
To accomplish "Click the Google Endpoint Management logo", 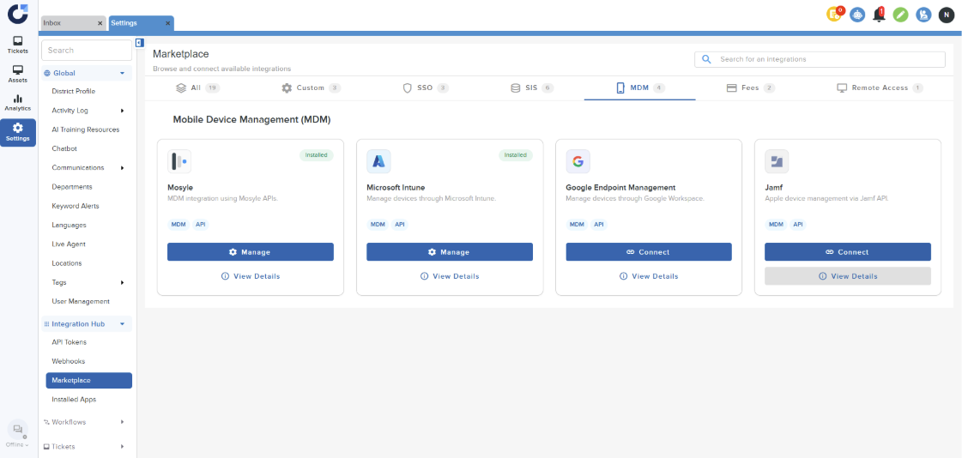I will click(578, 161).
